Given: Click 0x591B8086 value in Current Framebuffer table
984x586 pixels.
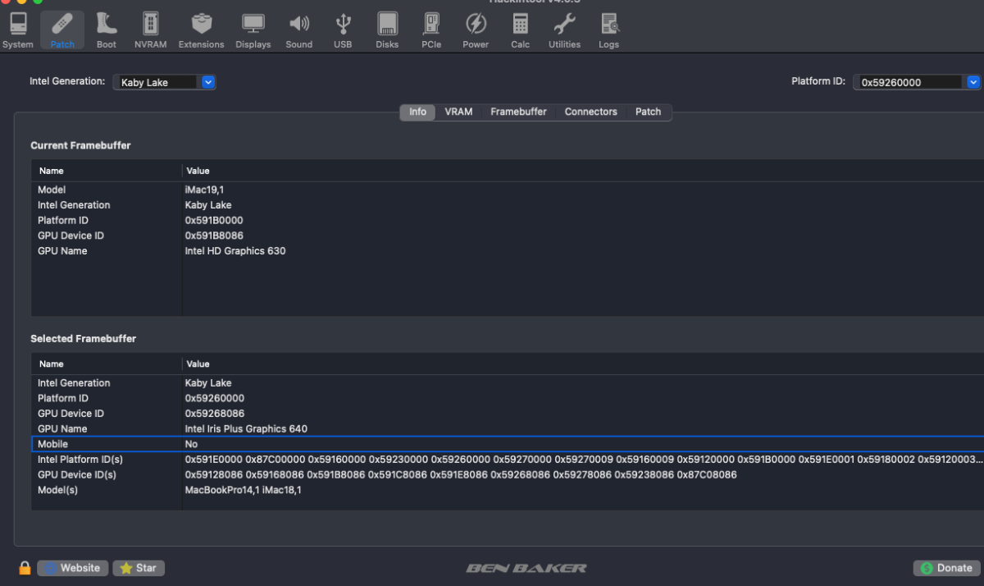Looking at the screenshot, I should pos(215,236).
